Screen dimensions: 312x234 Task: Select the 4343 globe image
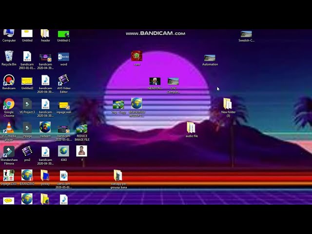pos(64,154)
